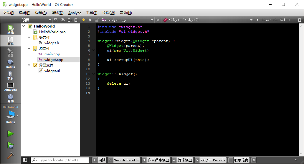This screenshot has width=304, height=164.
Task: Select widget.ui in project tree
Action: [x=52, y=71]
